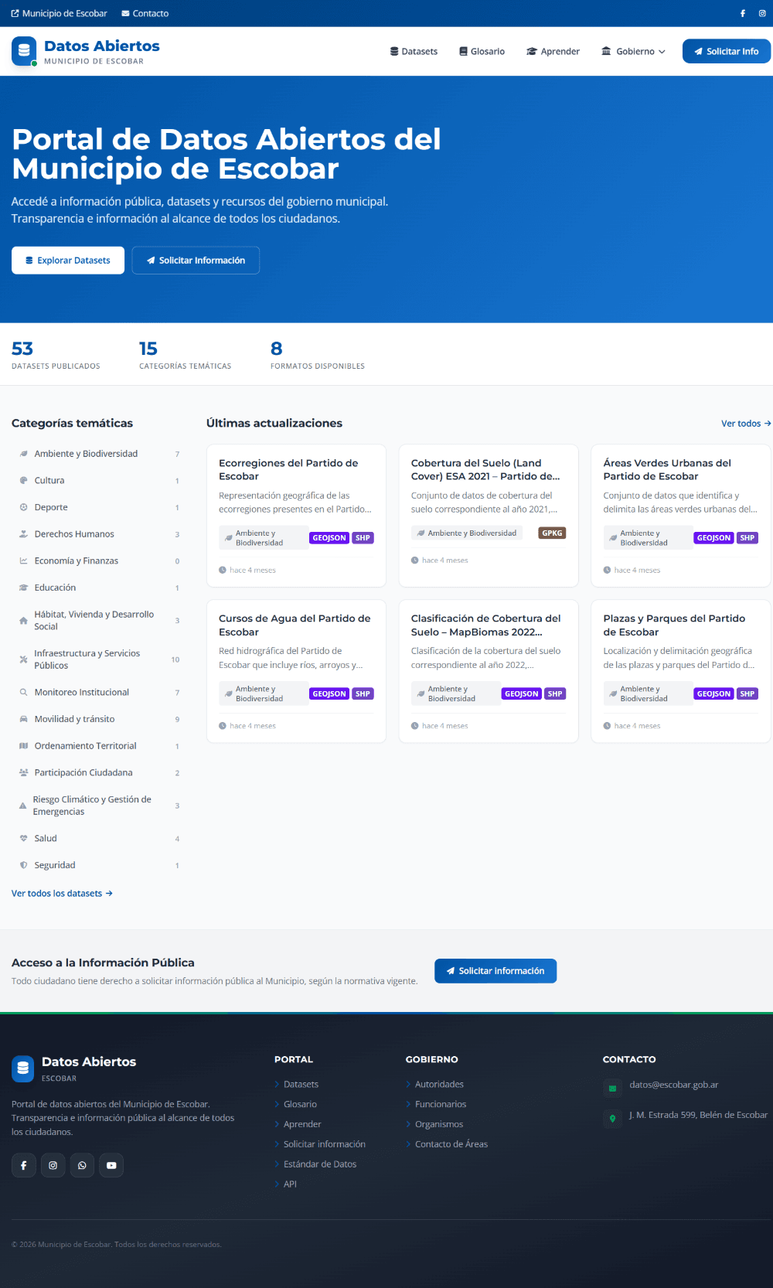Open the footer Facebook social icon
Viewport: 773px width, 1288px height.
24,1165
